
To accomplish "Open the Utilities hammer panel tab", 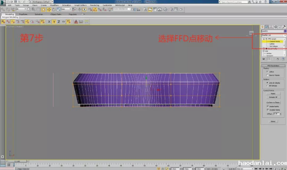I will point(284,27).
